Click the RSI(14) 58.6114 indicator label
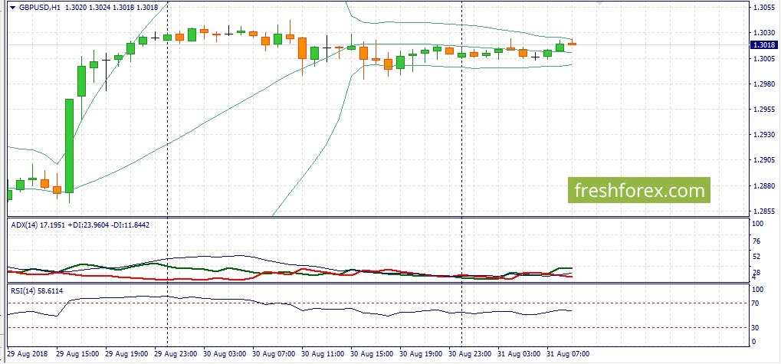The height and width of the screenshot is (364, 781). tap(37, 290)
